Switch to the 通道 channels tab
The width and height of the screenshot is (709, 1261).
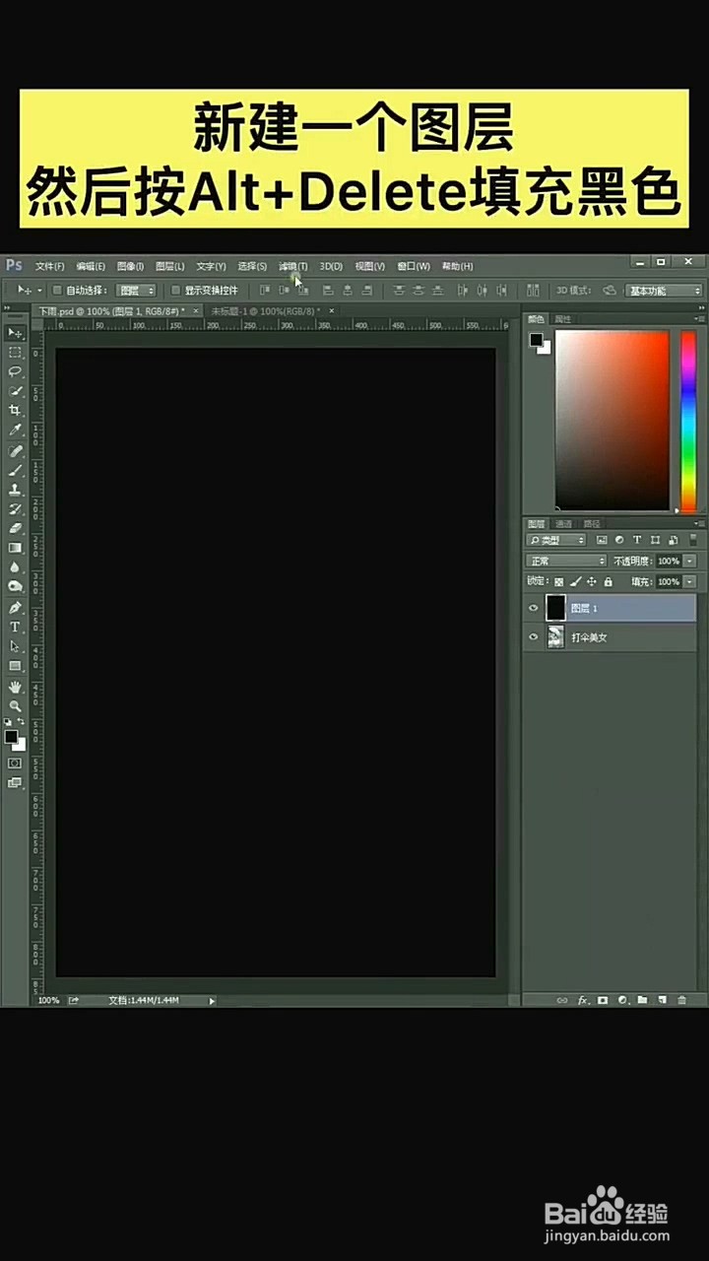click(x=563, y=524)
